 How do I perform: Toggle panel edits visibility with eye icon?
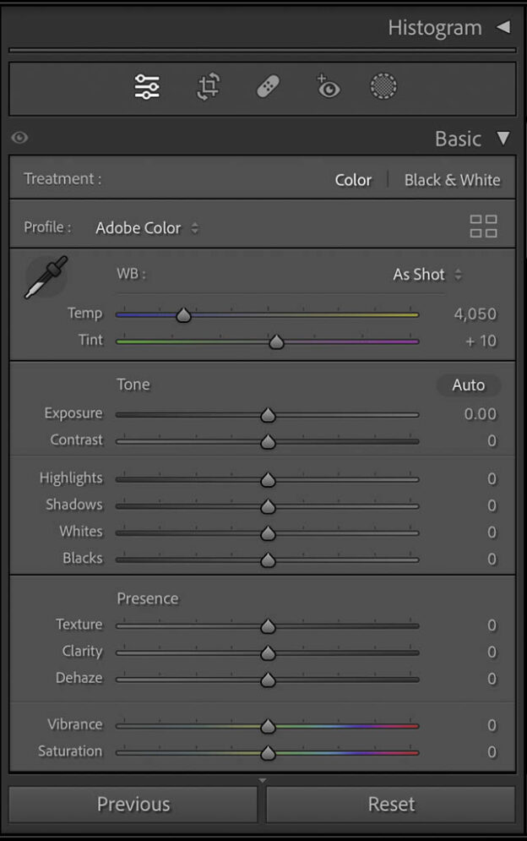point(19,138)
